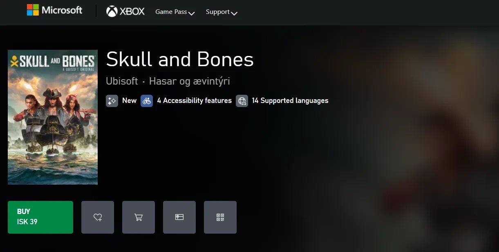Click the Skull and Bones cover art
Screen dimensions: 499x252
(53, 117)
